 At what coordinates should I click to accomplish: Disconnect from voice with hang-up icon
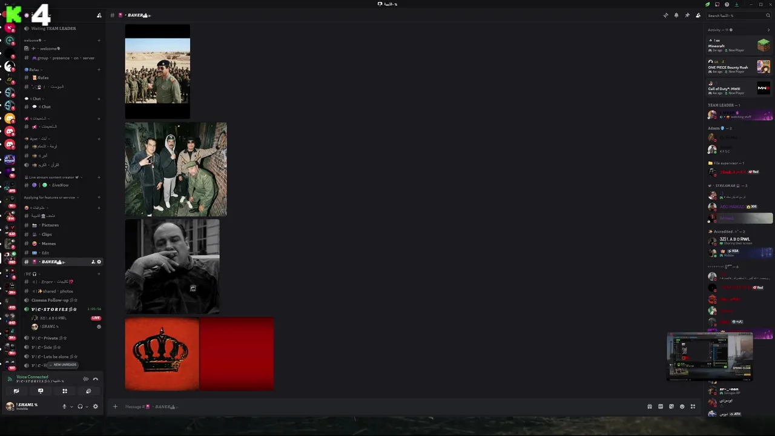click(x=95, y=379)
